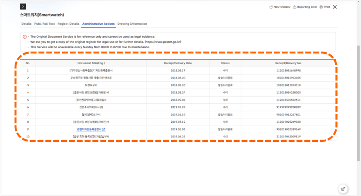Click the floating edit pencil icon
This screenshot has height=196, width=361.
coord(343,189)
